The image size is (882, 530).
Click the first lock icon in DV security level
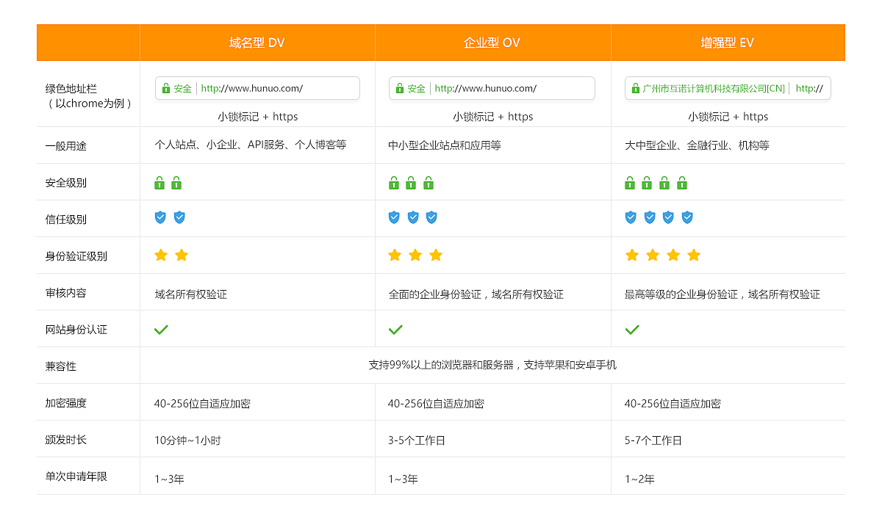click(x=159, y=183)
